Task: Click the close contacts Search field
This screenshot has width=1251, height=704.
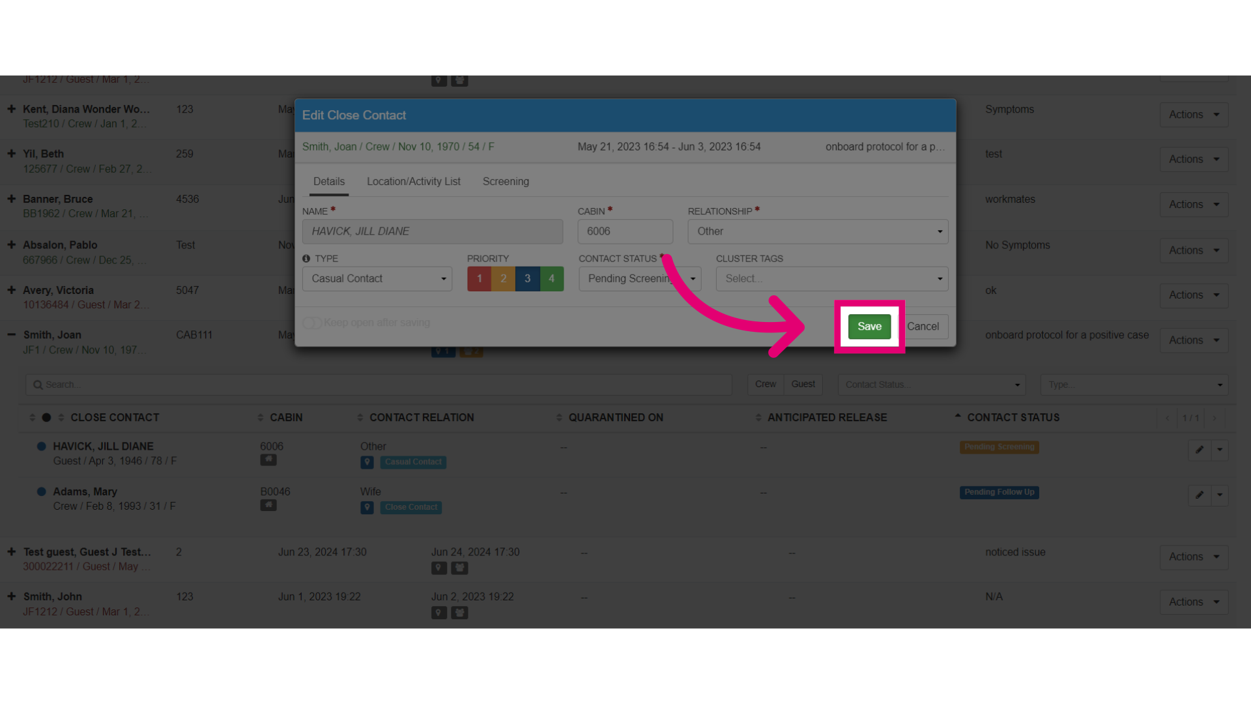Action: [x=379, y=385]
